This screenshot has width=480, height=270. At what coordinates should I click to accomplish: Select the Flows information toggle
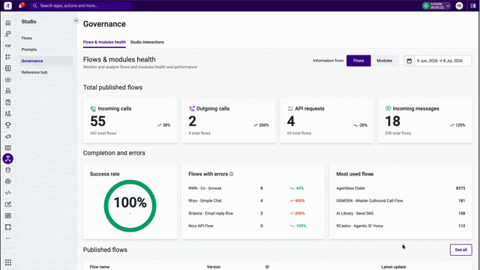pos(358,61)
